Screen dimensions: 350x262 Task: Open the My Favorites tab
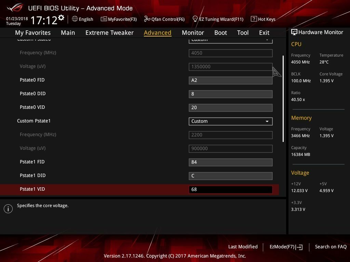pyautogui.click(x=33, y=33)
